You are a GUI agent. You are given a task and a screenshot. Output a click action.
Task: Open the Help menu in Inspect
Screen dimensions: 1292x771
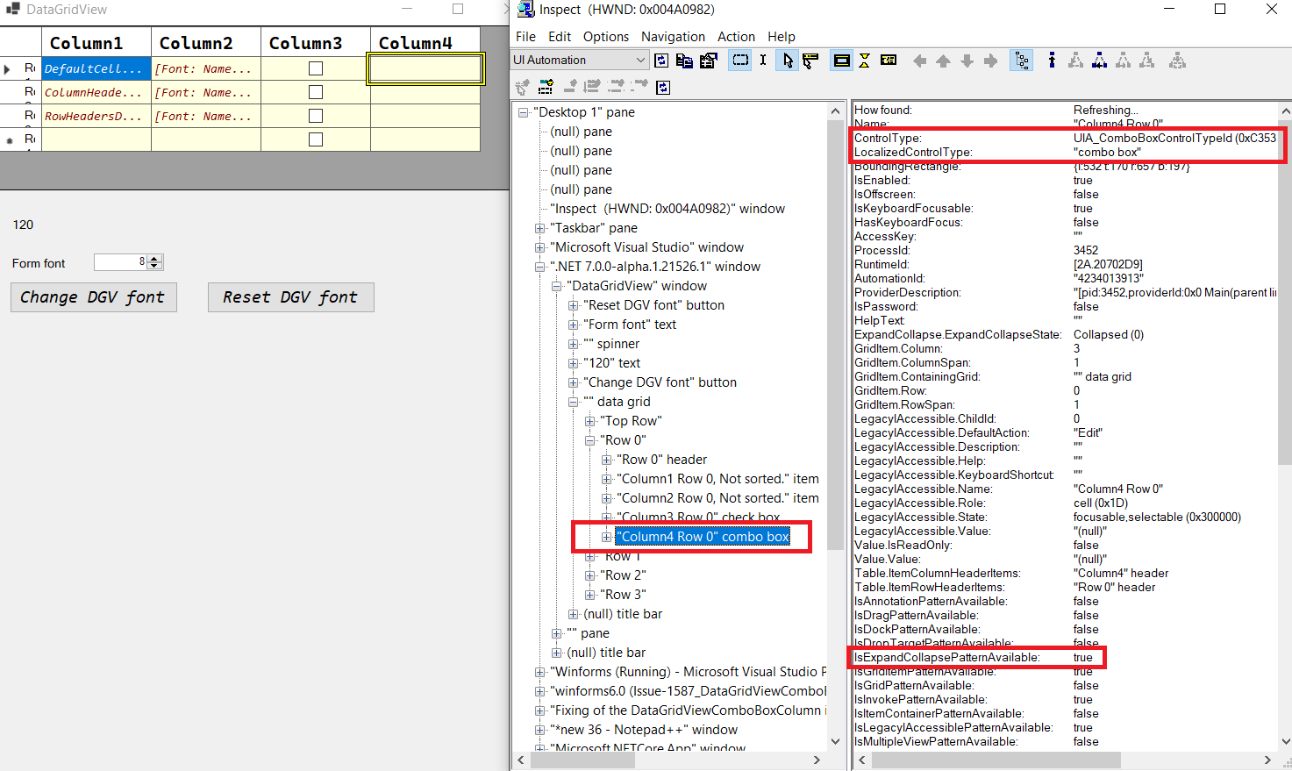click(x=782, y=37)
